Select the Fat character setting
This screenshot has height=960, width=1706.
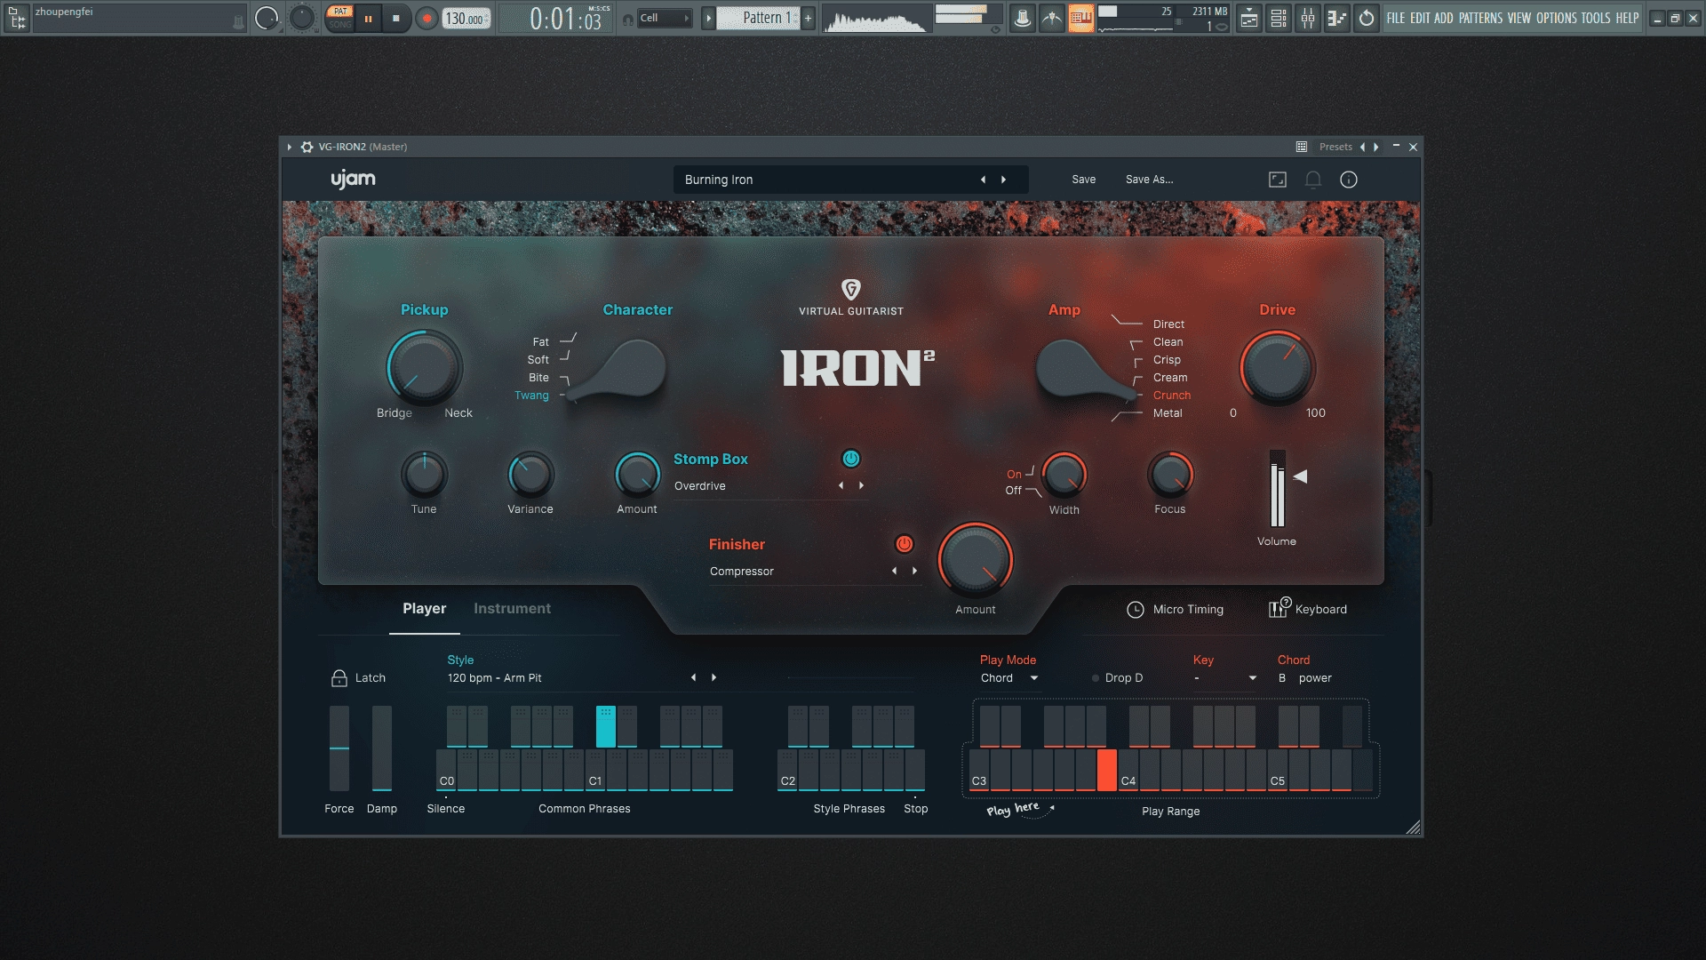coord(540,342)
